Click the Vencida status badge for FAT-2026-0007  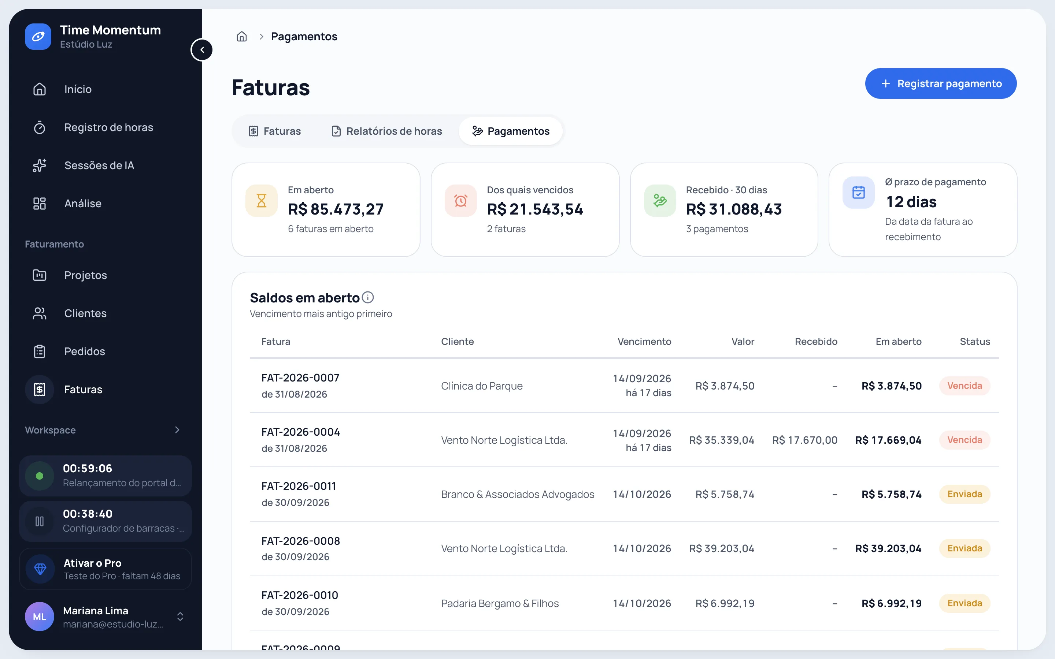tap(964, 386)
